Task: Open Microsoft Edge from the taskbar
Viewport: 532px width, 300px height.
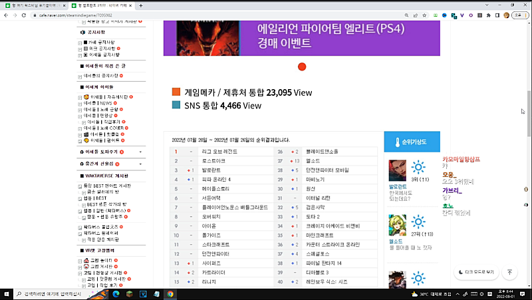Action: (x=114, y=293)
